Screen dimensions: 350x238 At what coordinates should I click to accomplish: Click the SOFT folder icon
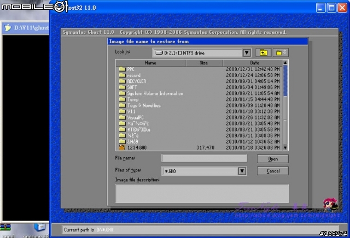point(122,87)
